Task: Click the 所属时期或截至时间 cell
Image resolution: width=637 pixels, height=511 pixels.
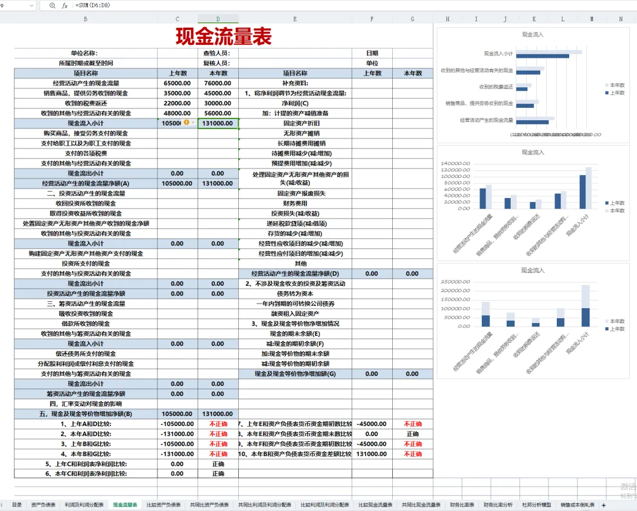Action: (x=86, y=63)
